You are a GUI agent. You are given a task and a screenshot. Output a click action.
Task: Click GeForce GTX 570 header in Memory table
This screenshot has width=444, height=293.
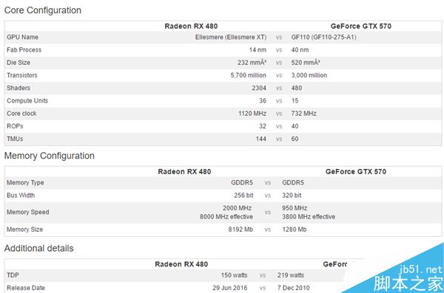356,172
